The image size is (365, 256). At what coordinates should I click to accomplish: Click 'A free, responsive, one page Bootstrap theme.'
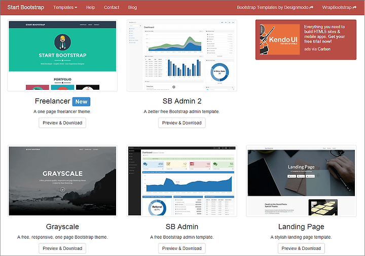pyautogui.click(x=62, y=237)
